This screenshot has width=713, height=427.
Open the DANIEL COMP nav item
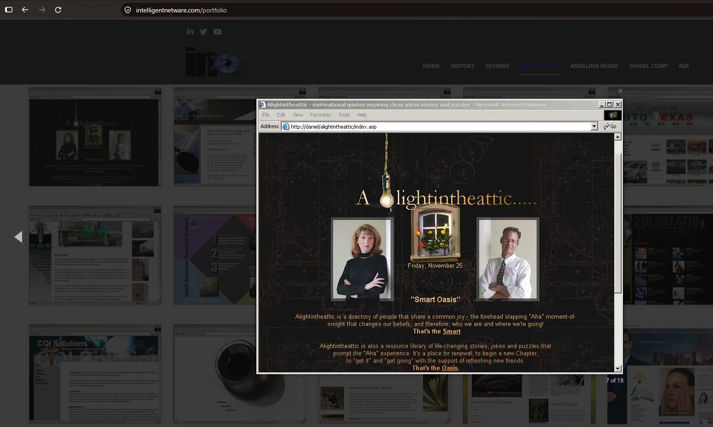pos(648,66)
